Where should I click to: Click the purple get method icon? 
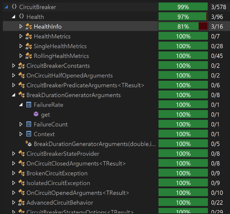pyautogui.click(x=36, y=114)
